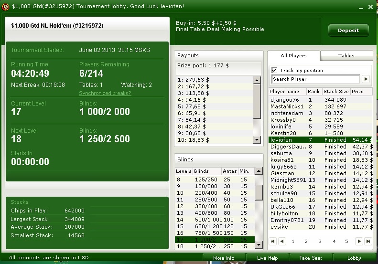Click the Take Seat button

pyautogui.click(x=311, y=258)
